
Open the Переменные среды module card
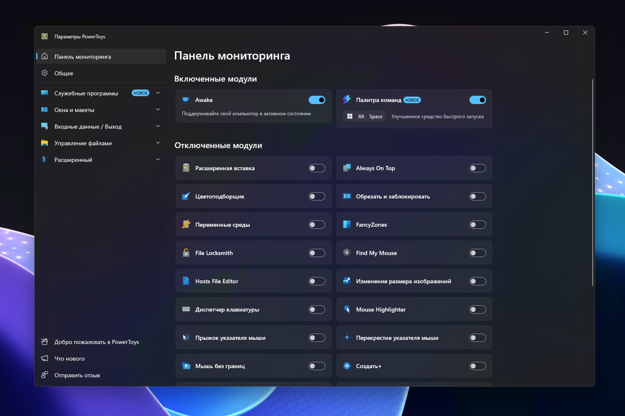[253, 225]
